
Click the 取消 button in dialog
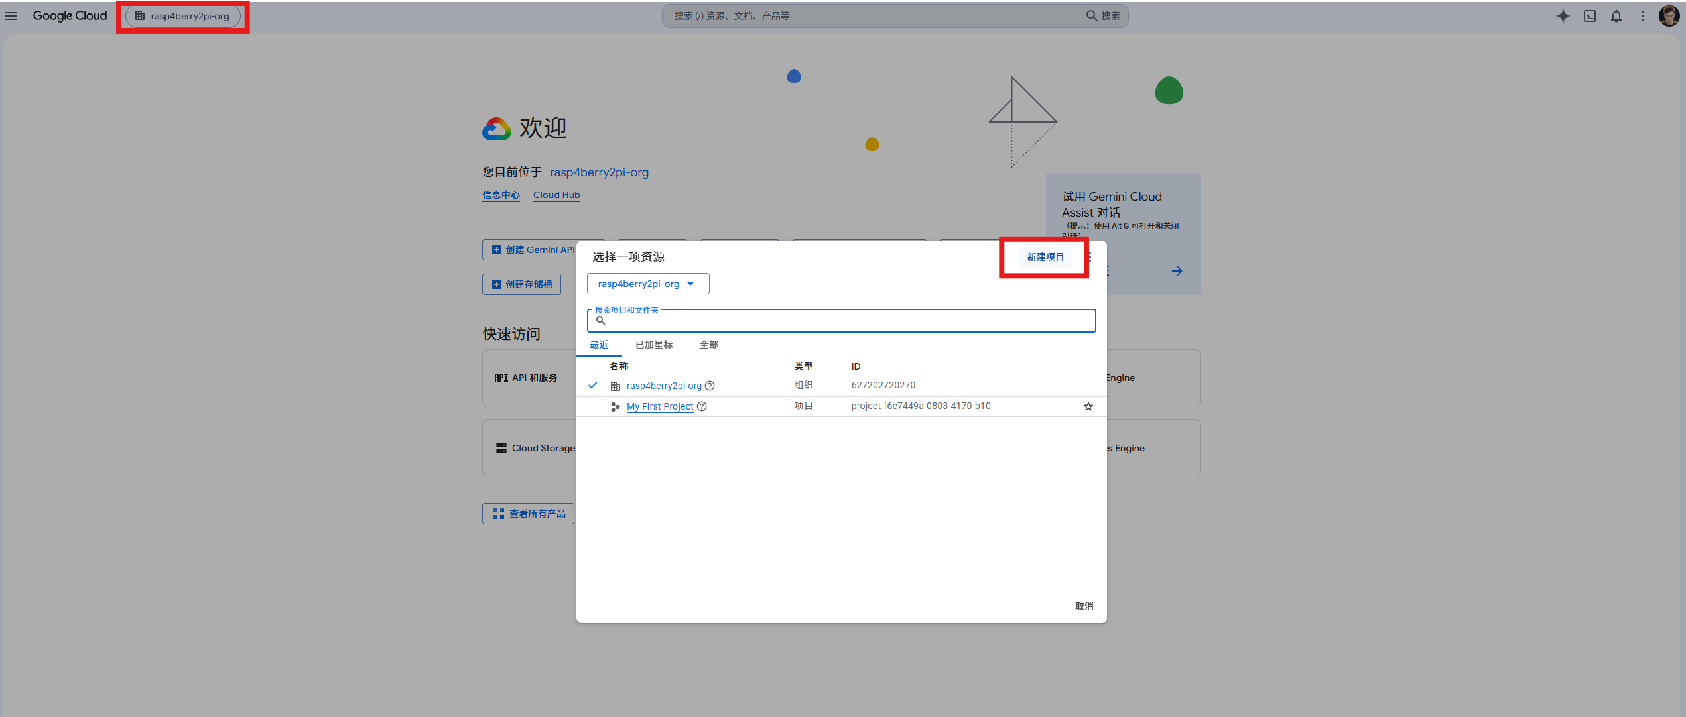pos(1084,606)
